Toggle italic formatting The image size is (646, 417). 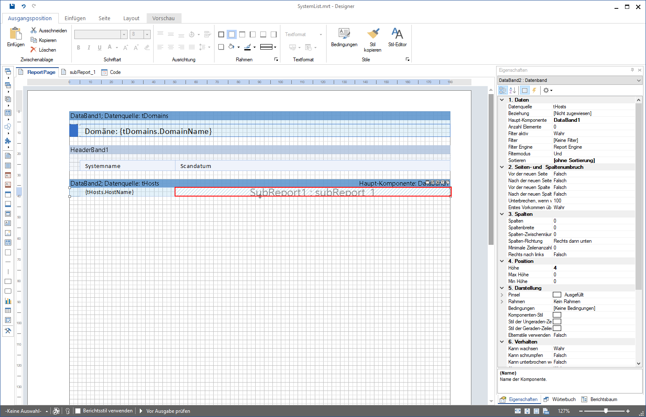89,47
